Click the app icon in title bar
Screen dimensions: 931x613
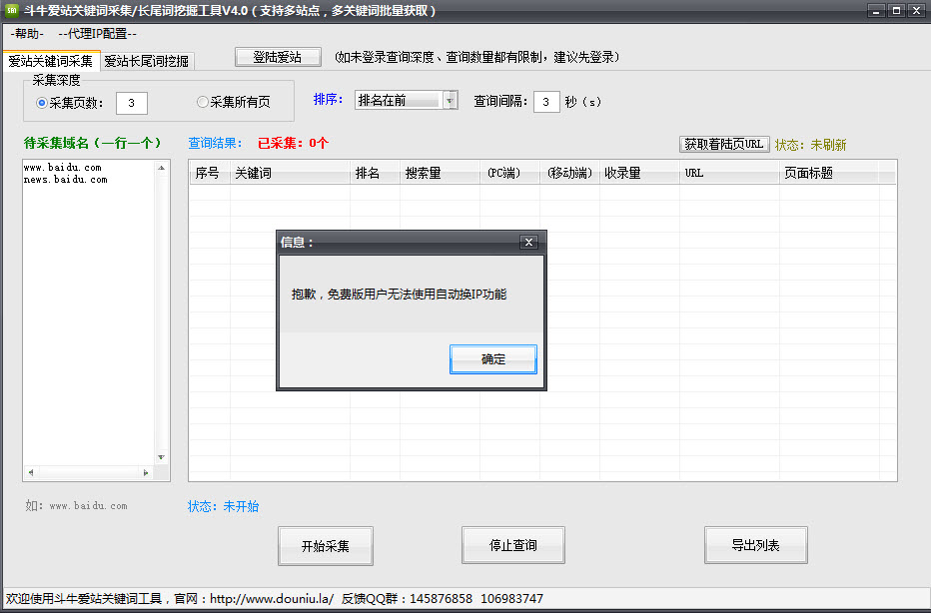[13, 11]
